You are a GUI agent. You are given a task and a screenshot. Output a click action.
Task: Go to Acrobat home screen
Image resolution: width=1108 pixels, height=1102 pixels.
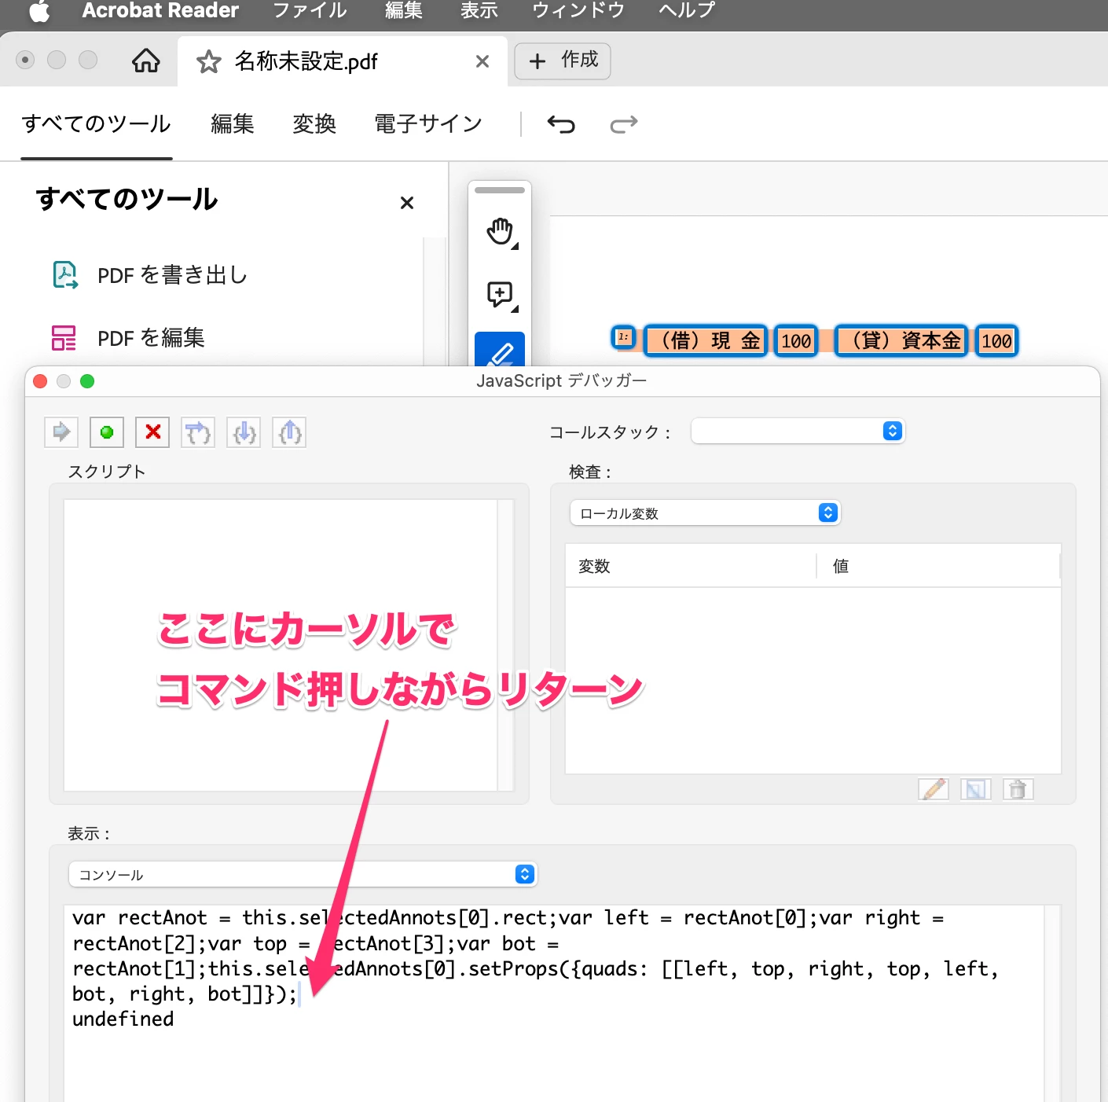point(146,61)
